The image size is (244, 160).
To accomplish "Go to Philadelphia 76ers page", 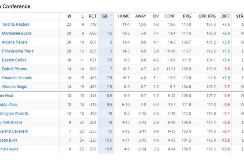I will 18,51.
